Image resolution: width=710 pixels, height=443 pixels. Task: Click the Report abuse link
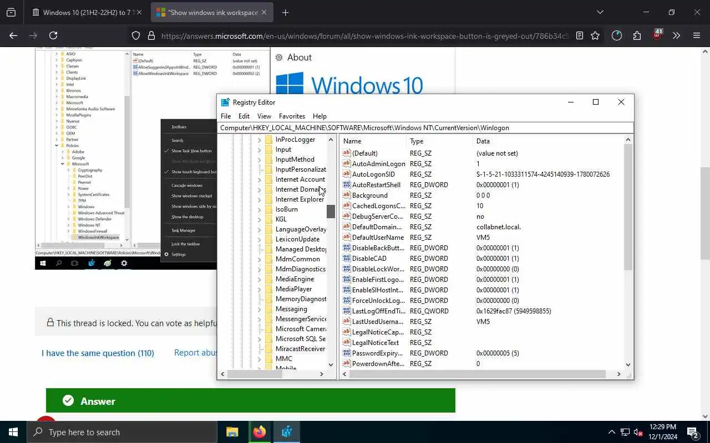(196, 353)
